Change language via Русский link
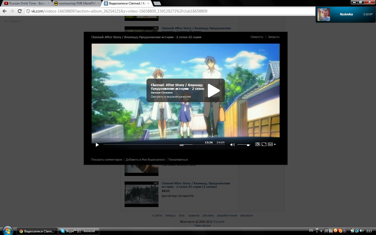Screen dimensions: 376x235 click(x=219, y=222)
